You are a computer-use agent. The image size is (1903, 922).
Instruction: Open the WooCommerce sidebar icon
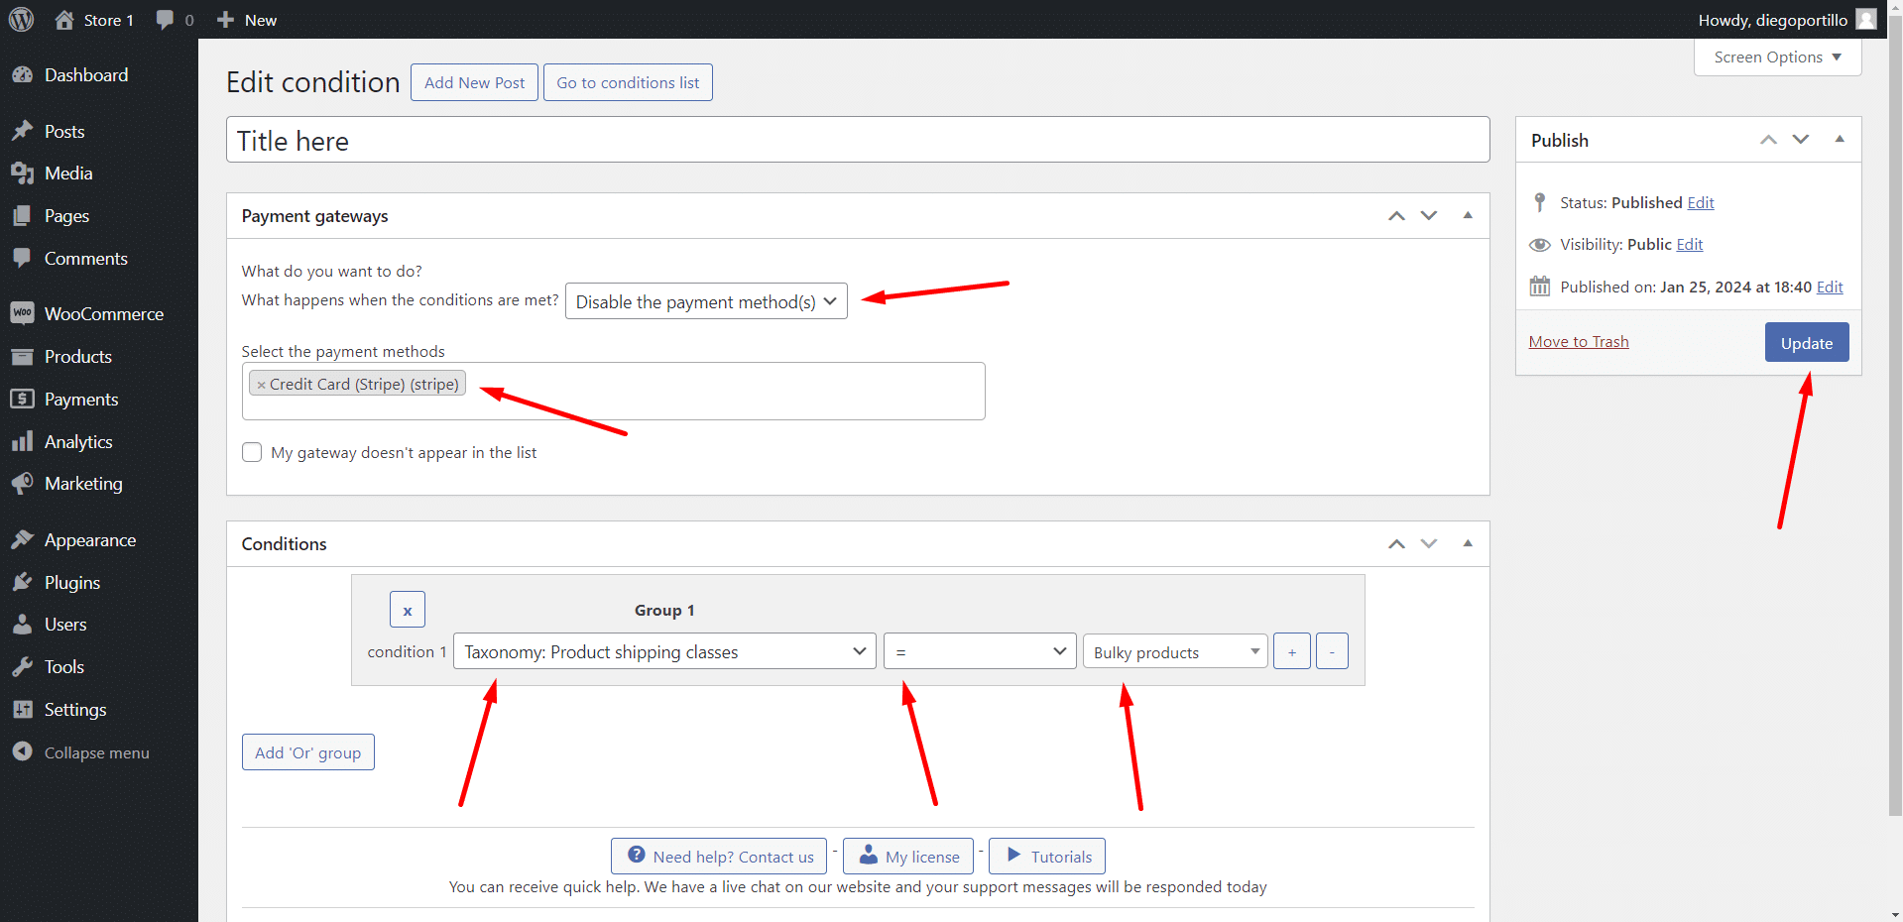pos(24,313)
